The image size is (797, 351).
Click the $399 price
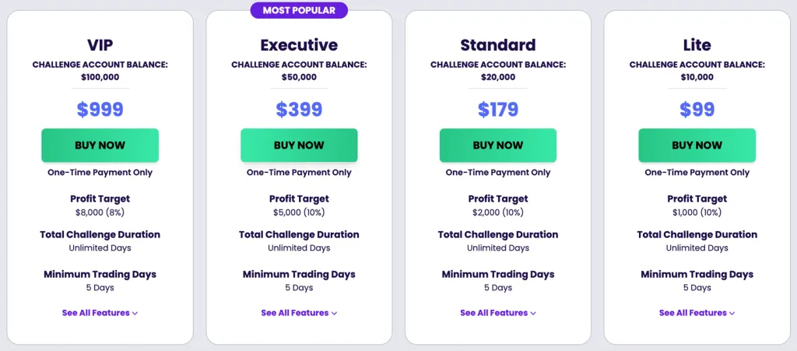click(x=299, y=110)
